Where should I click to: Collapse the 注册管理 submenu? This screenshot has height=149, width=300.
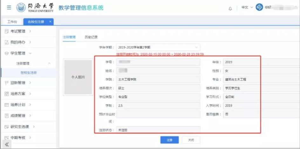tap(49, 63)
